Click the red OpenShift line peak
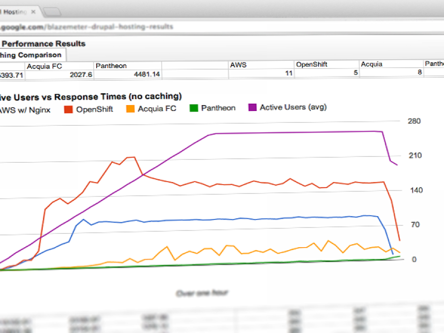This screenshot has width=444, height=333. pyautogui.click(x=130, y=157)
